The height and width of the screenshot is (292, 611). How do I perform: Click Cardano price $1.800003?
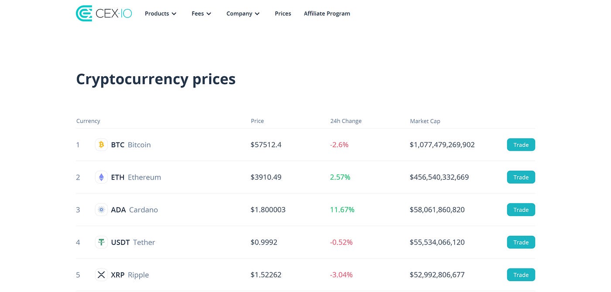268,210
